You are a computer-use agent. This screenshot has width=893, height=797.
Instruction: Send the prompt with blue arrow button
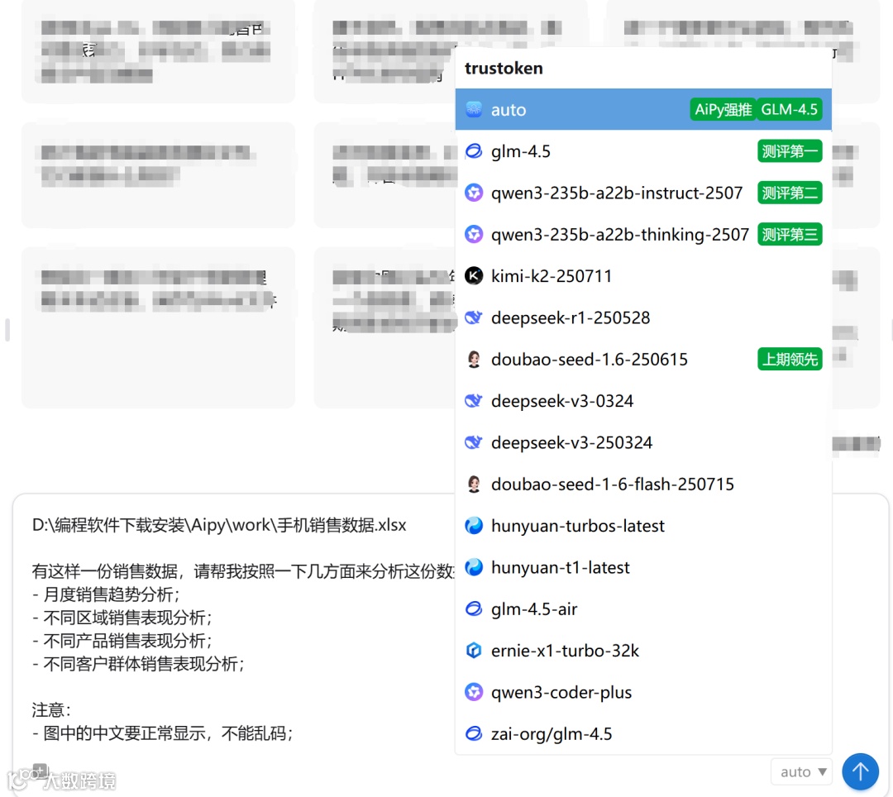(861, 772)
